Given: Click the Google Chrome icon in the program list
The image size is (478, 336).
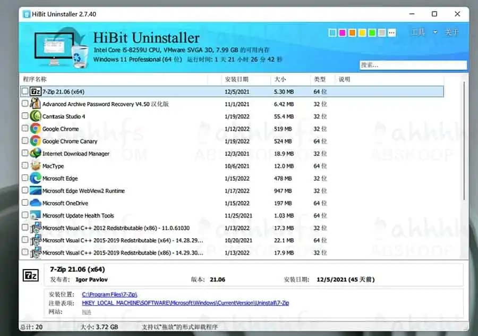Looking at the screenshot, I should [x=35, y=129].
